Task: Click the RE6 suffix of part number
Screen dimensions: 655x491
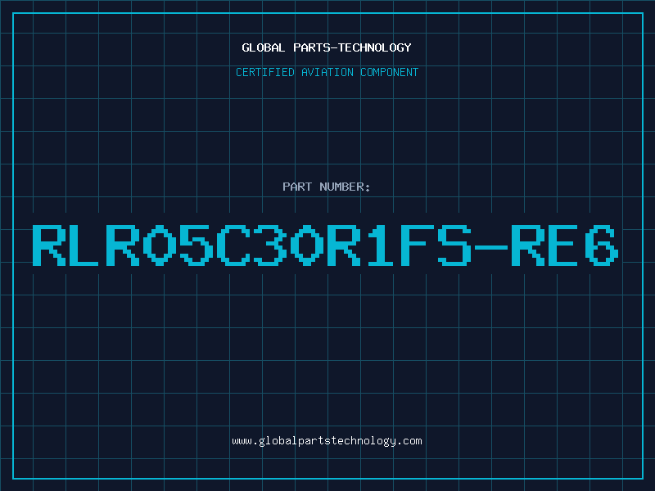Action: [x=565, y=245]
